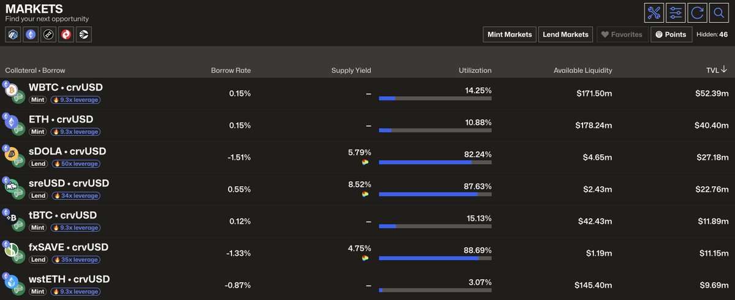Click the refresh markets icon

[696, 12]
